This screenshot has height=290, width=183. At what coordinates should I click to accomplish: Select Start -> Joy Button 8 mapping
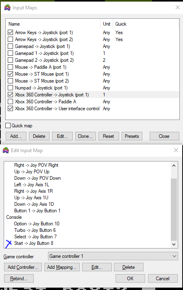pos(34,243)
